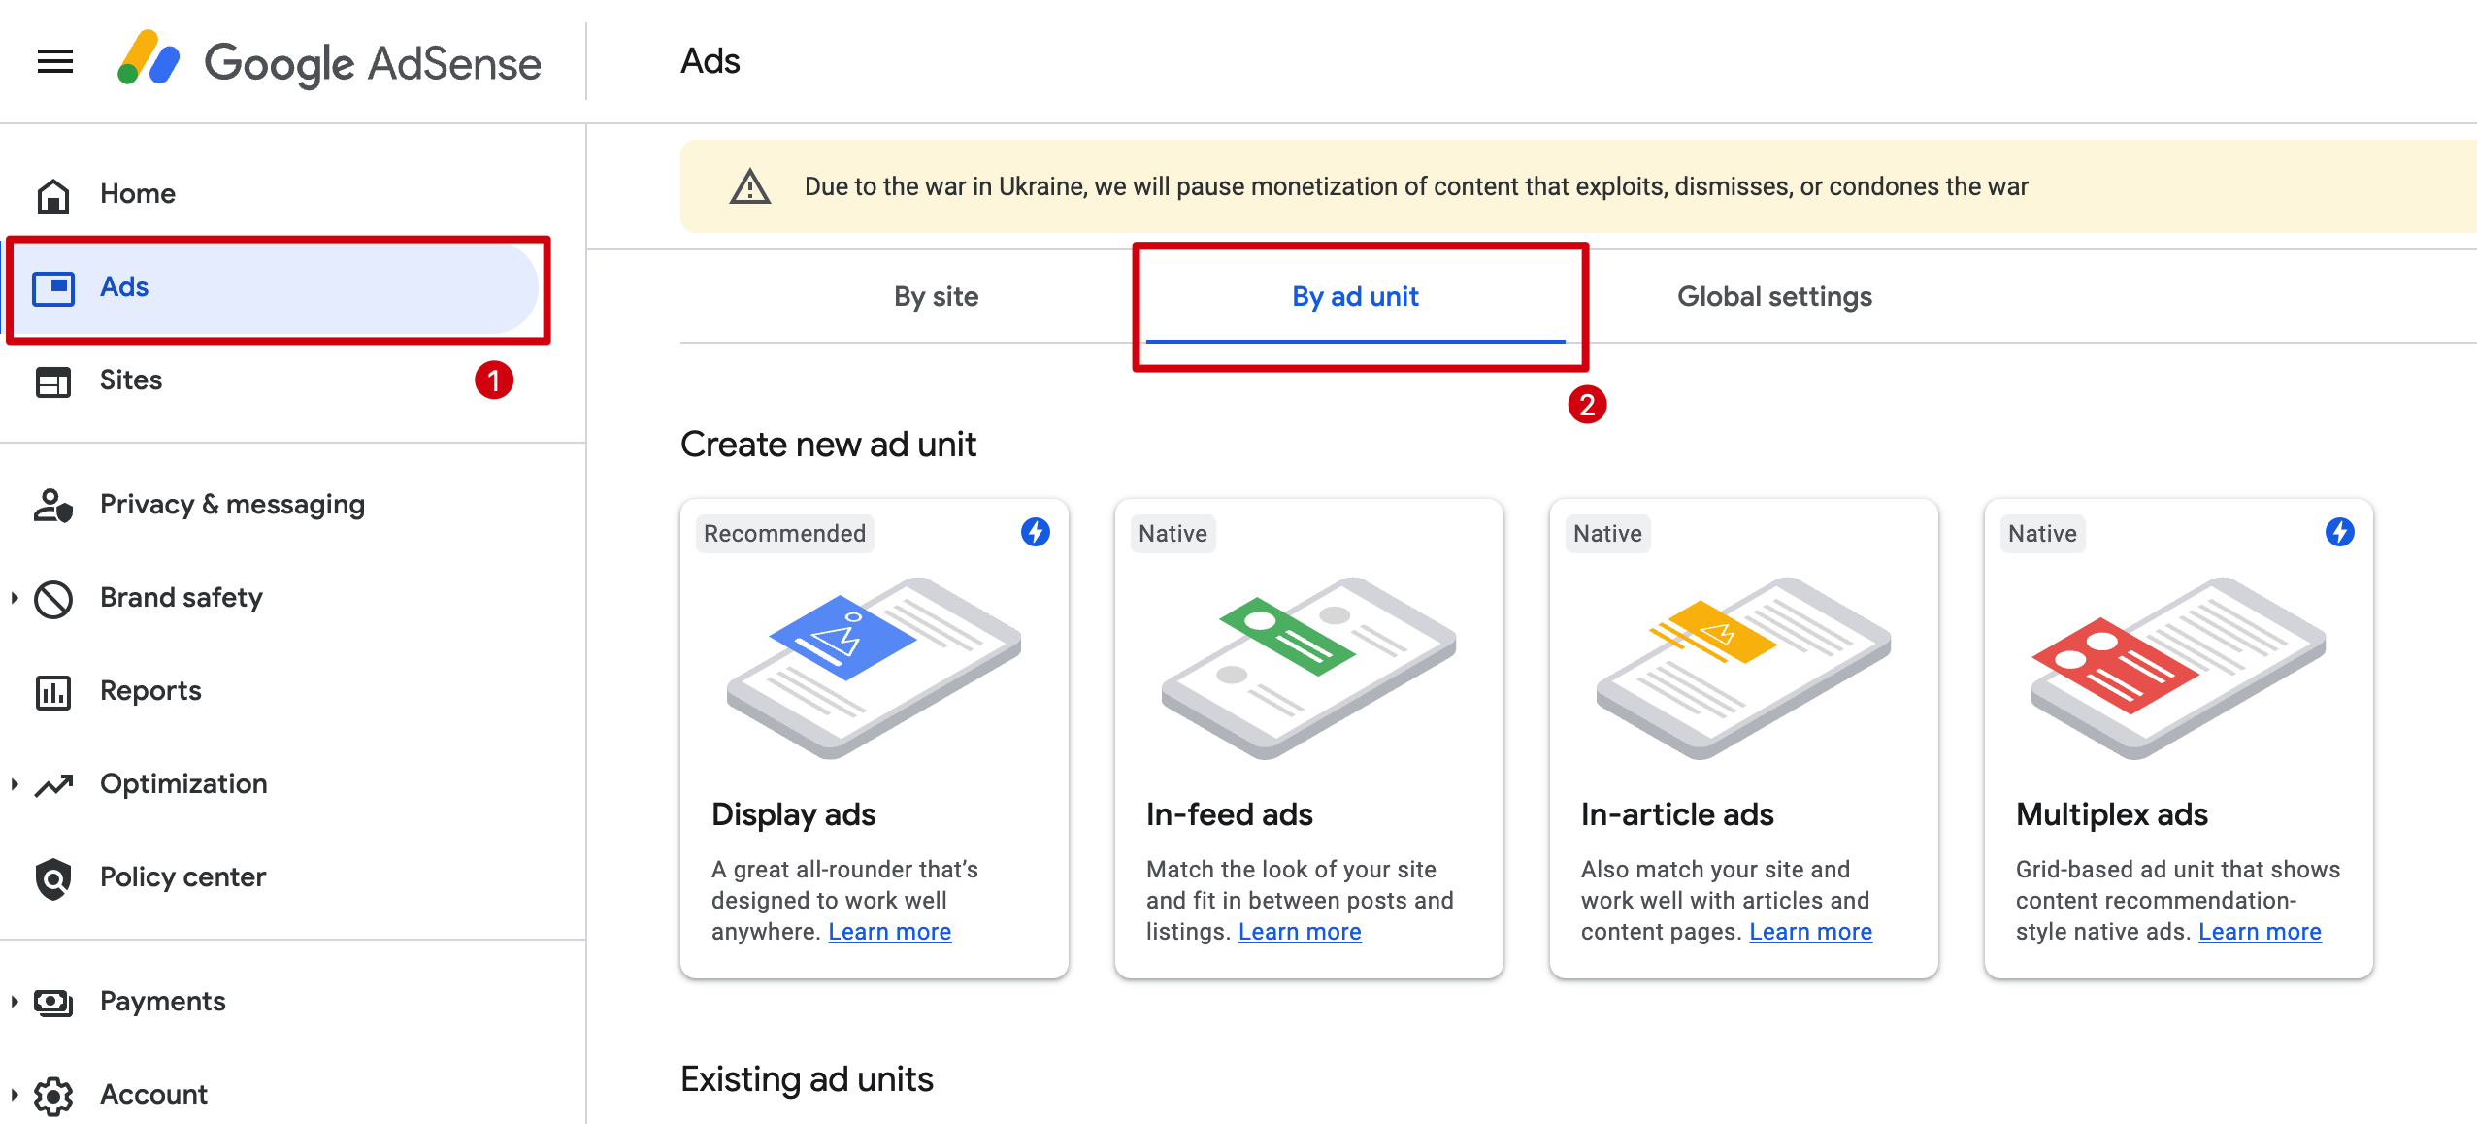Expand the Account section arrow
The image size is (2477, 1124).
pos(15,1095)
